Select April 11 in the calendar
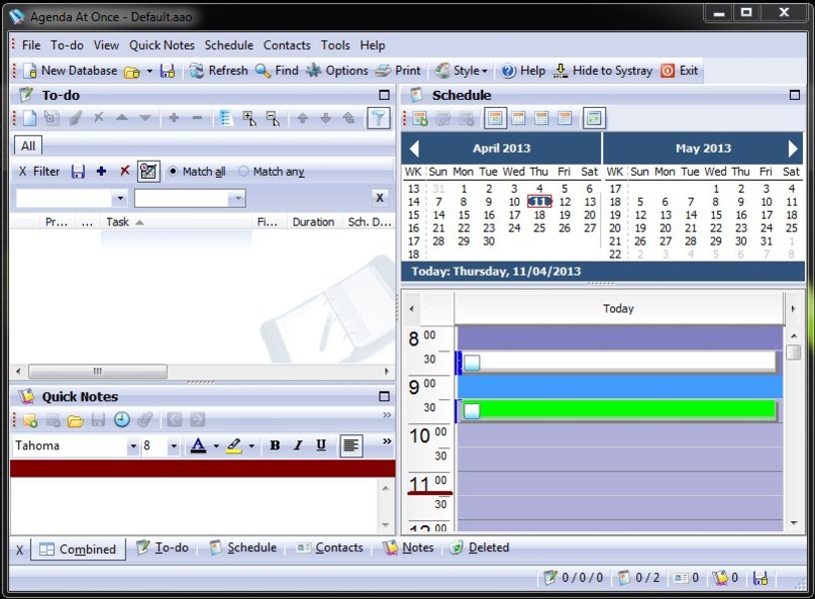Screen dimensions: 815x599 539,202
